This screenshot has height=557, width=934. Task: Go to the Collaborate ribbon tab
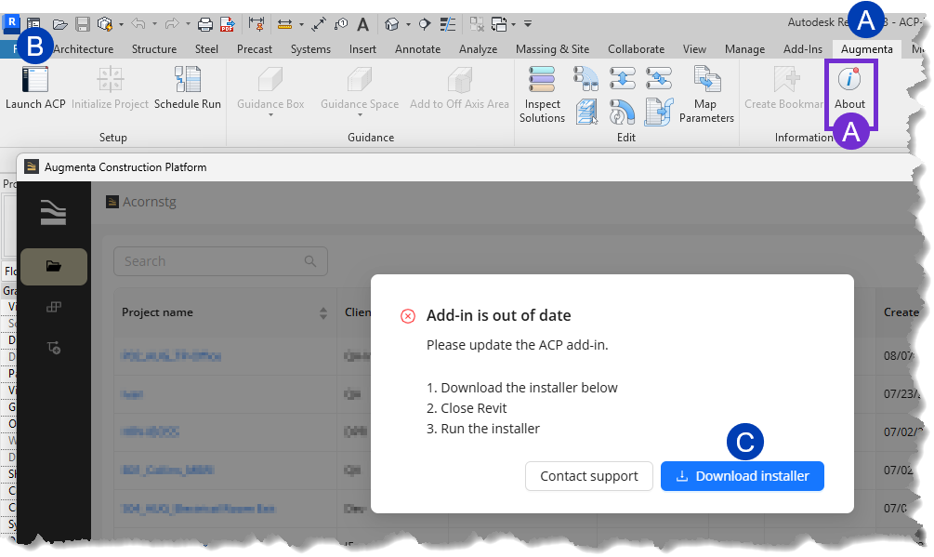coord(636,49)
